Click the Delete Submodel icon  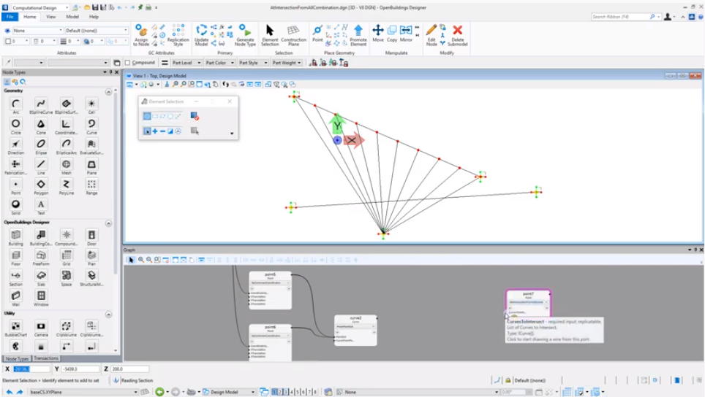pos(458,34)
